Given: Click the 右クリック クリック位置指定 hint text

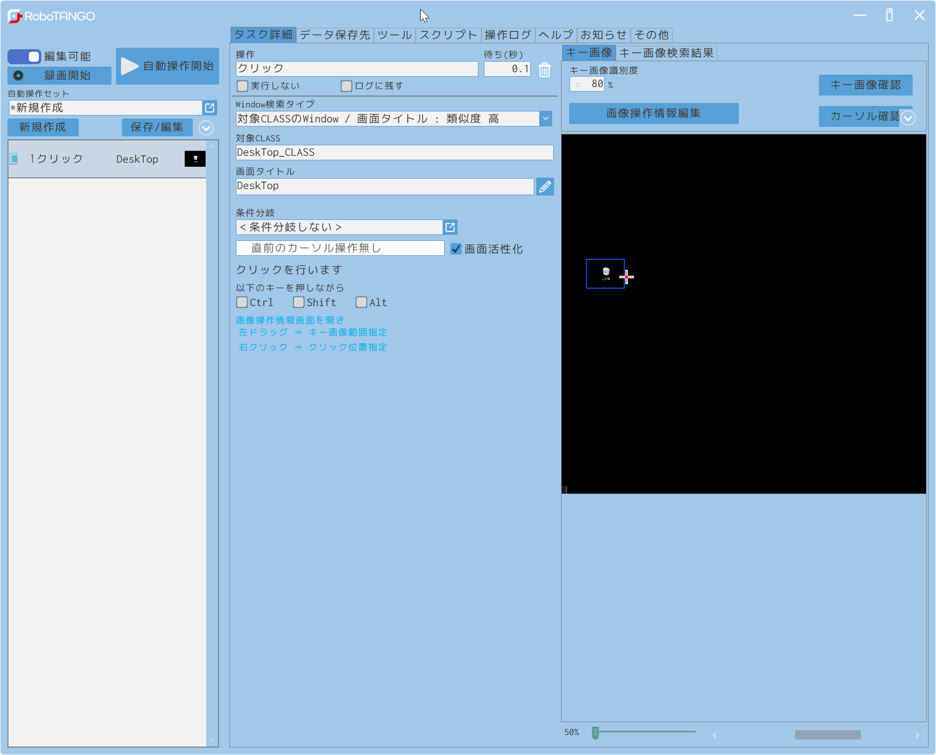Looking at the screenshot, I should (313, 347).
